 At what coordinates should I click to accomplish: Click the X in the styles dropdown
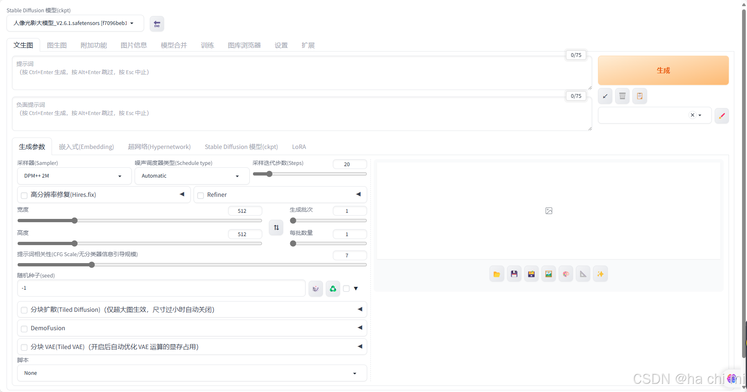pos(693,115)
